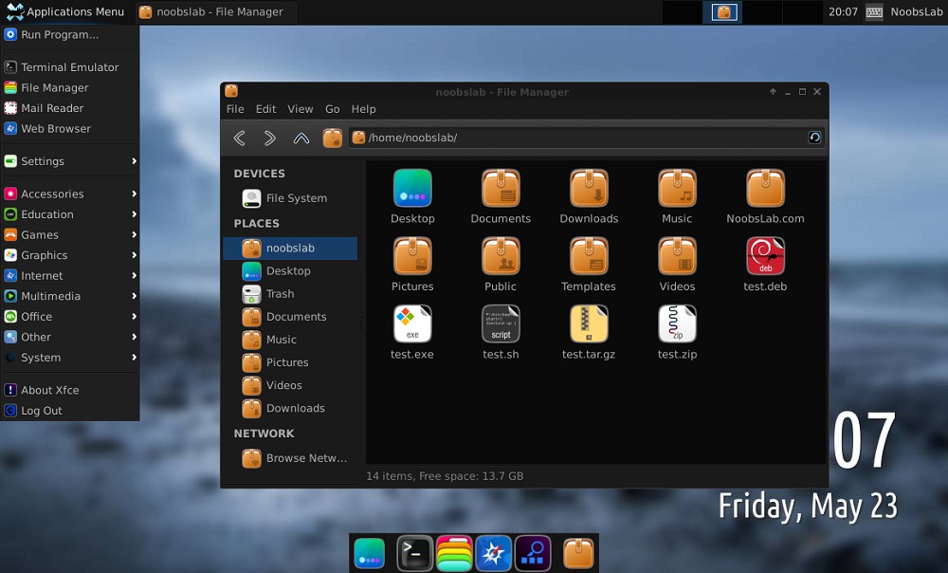
Task: Click Browse Network in sidebar
Action: coord(290,458)
